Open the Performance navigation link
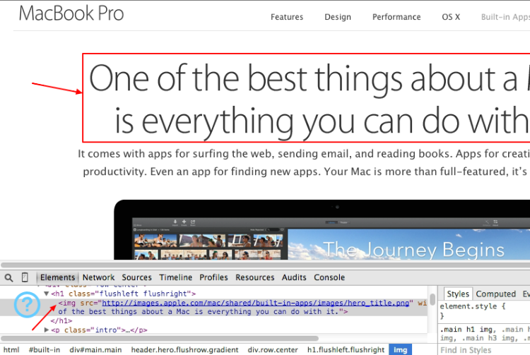 [x=396, y=17]
